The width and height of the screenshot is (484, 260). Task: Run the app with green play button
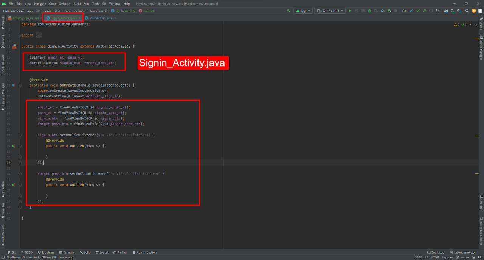350,11
